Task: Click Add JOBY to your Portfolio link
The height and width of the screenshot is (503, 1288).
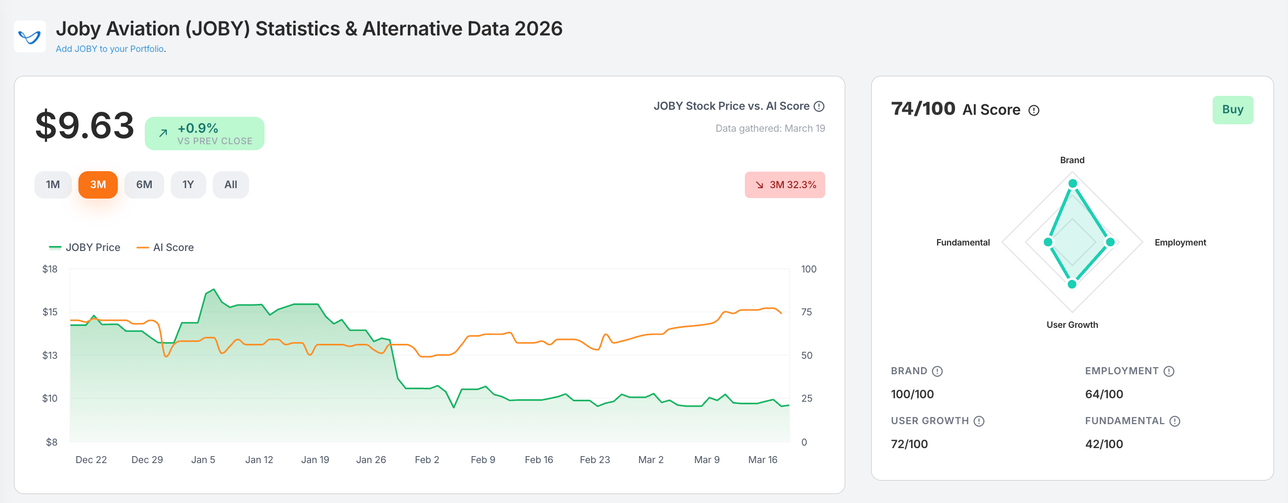Action: 110,49
